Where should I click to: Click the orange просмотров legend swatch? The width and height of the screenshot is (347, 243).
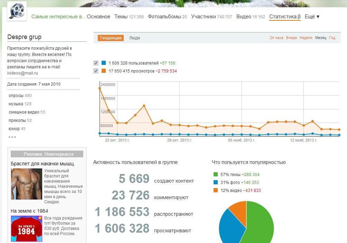[x=104, y=71]
